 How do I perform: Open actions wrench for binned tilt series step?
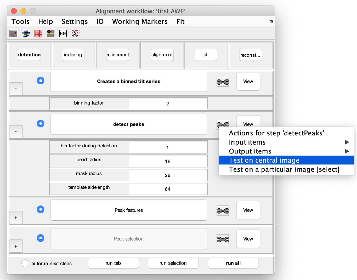[x=223, y=81]
